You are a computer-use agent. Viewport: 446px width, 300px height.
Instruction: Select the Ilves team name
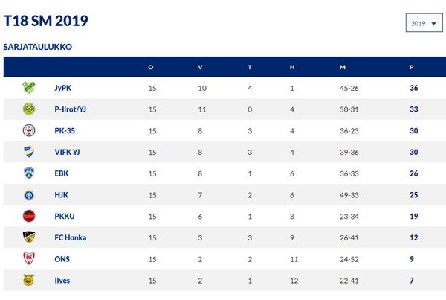click(62, 281)
